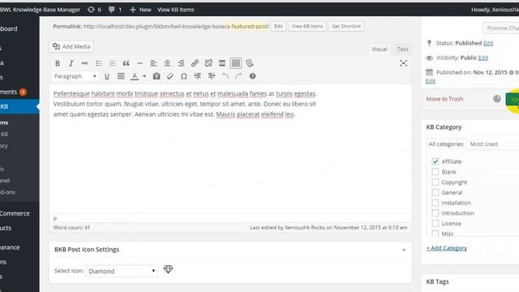Edit the post status
The image size is (519, 292).
(488, 43)
